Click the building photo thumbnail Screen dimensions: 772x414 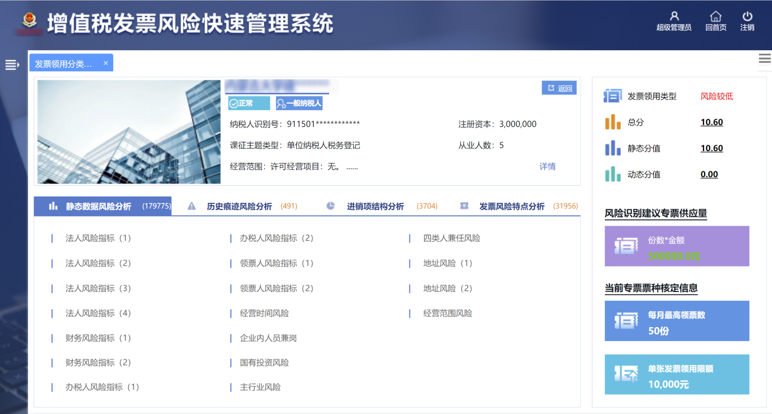(x=129, y=132)
